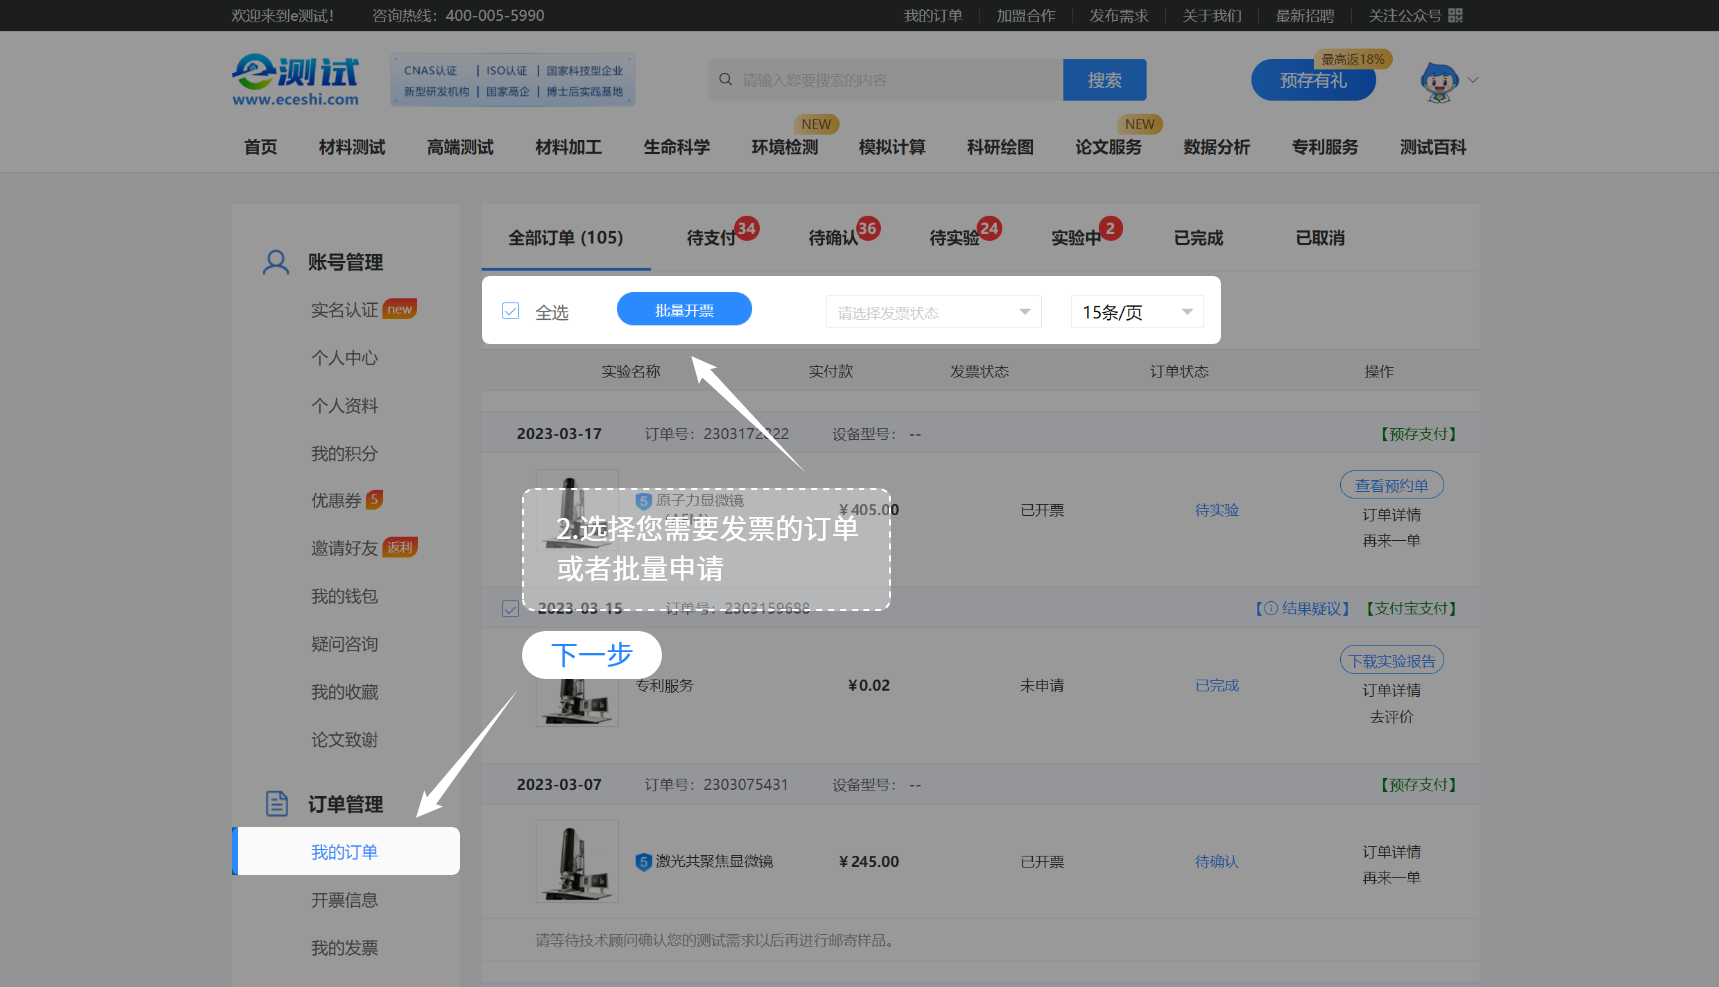Click the e测试 site logo
Viewport: 1719px width, 987px height.
pos(295,80)
